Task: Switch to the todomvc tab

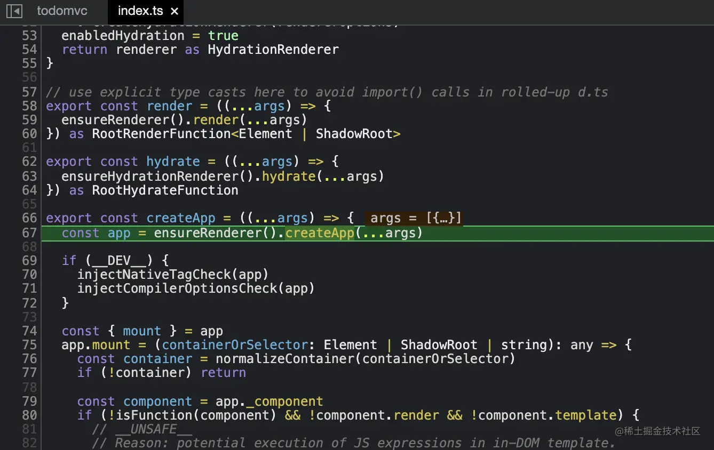Action: click(62, 11)
